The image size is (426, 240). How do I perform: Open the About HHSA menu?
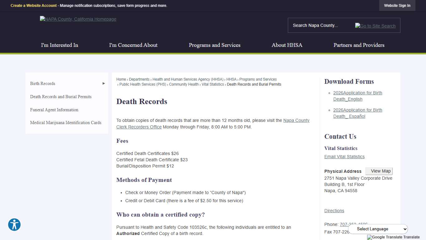(x=287, y=45)
